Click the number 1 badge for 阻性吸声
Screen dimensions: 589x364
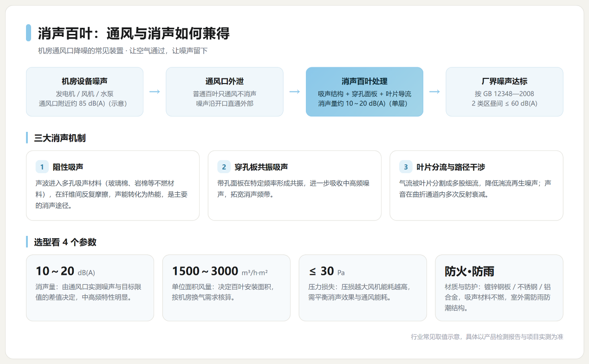[x=42, y=167]
